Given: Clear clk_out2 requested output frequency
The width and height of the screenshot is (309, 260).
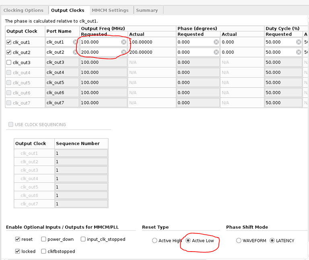Looking at the screenshot, I should click(124, 52).
